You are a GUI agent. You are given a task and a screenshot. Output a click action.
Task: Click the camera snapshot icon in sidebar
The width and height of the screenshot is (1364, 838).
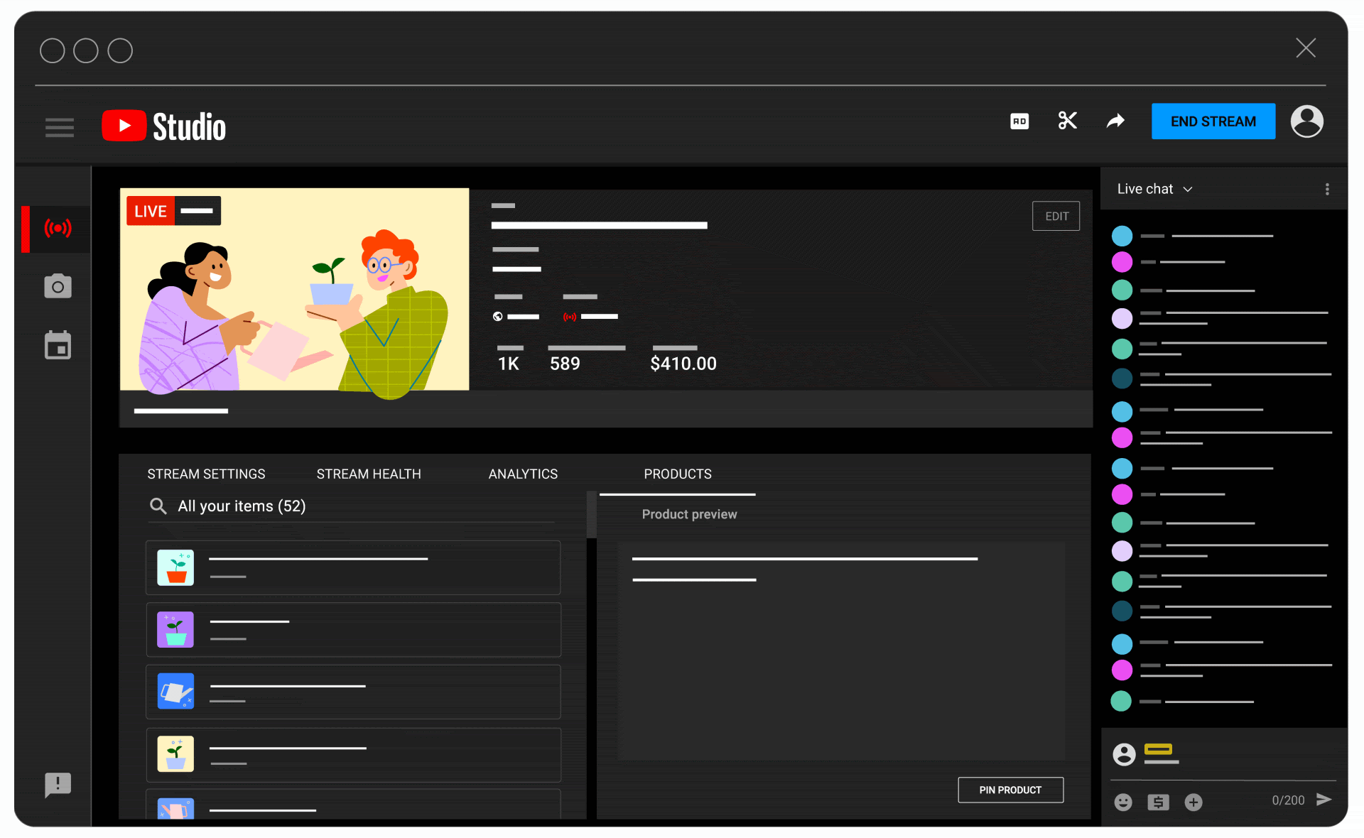57,288
